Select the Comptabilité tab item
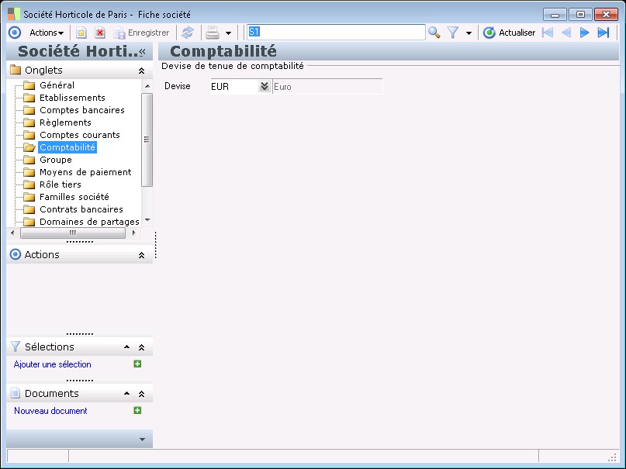This screenshot has height=469, width=626. [67, 147]
